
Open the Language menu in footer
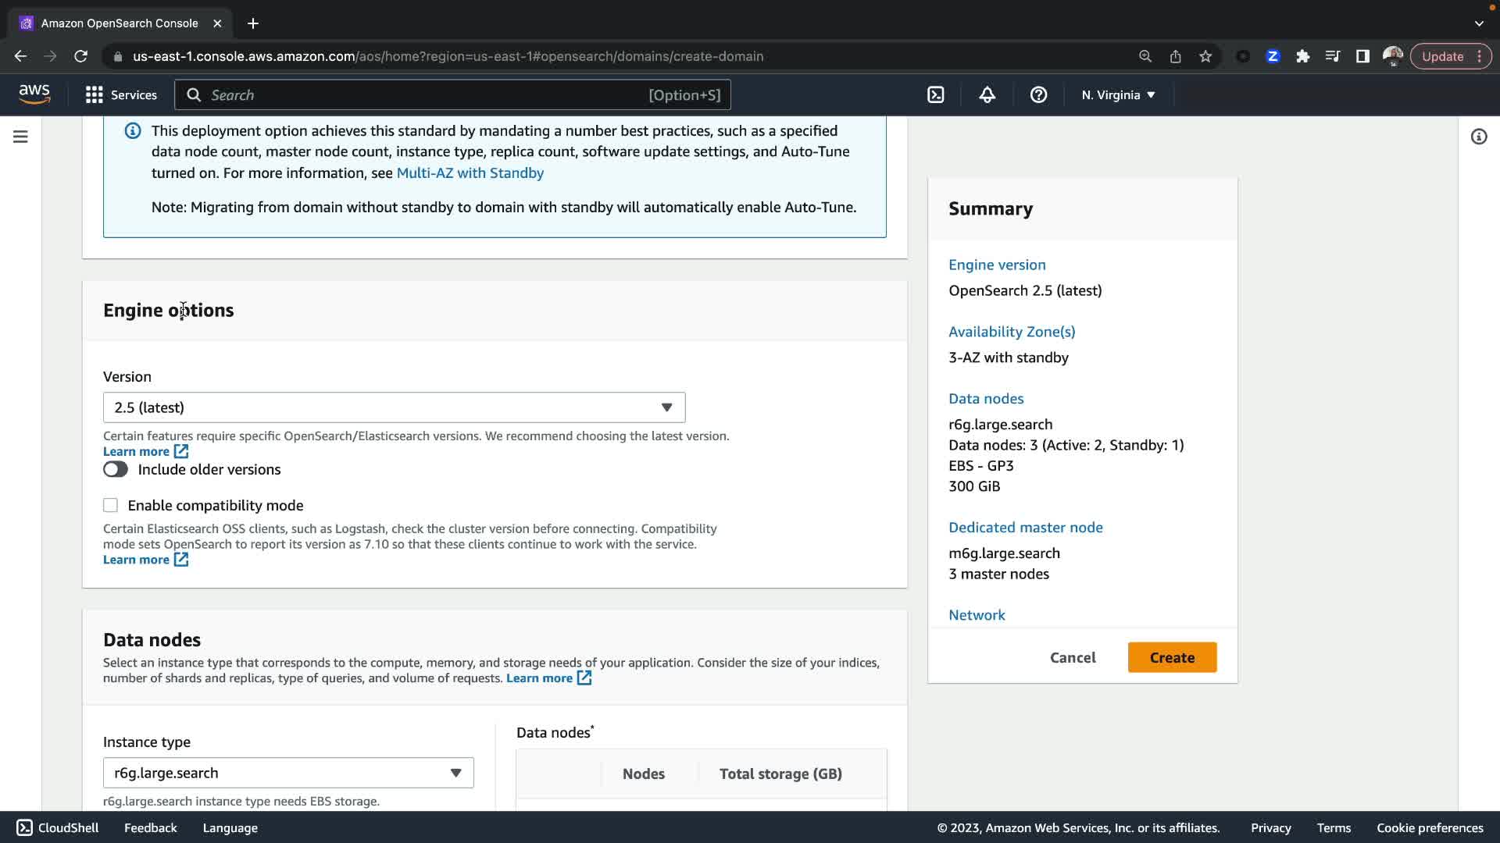click(x=230, y=827)
